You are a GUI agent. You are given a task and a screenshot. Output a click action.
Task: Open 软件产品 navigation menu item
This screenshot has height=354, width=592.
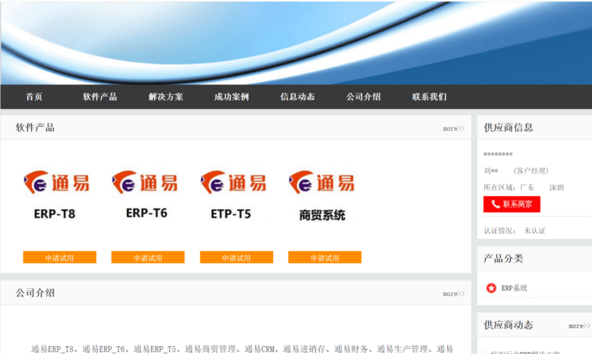(x=100, y=97)
